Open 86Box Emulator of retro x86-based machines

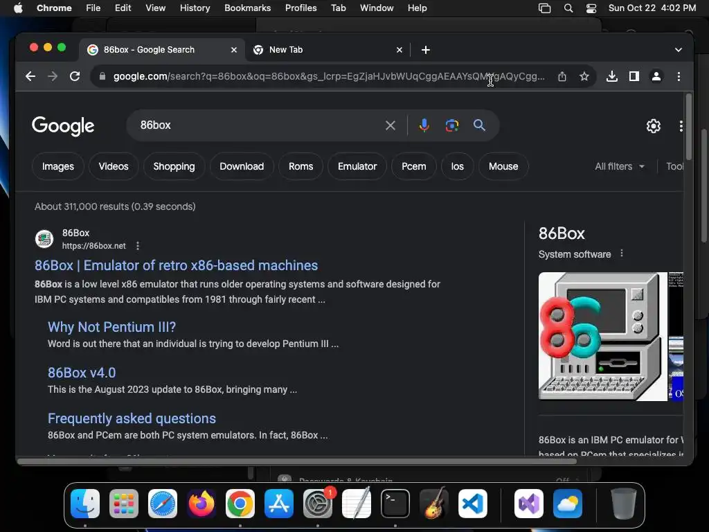pyautogui.click(x=177, y=265)
